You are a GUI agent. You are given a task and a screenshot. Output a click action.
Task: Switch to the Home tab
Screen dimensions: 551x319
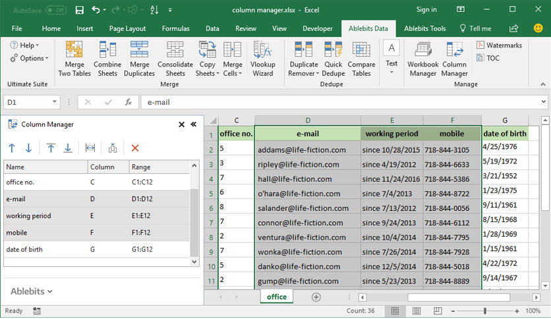[x=51, y=28]
